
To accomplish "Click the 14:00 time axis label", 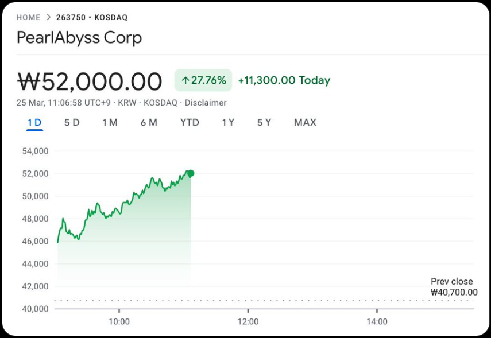I will [377, 321].
